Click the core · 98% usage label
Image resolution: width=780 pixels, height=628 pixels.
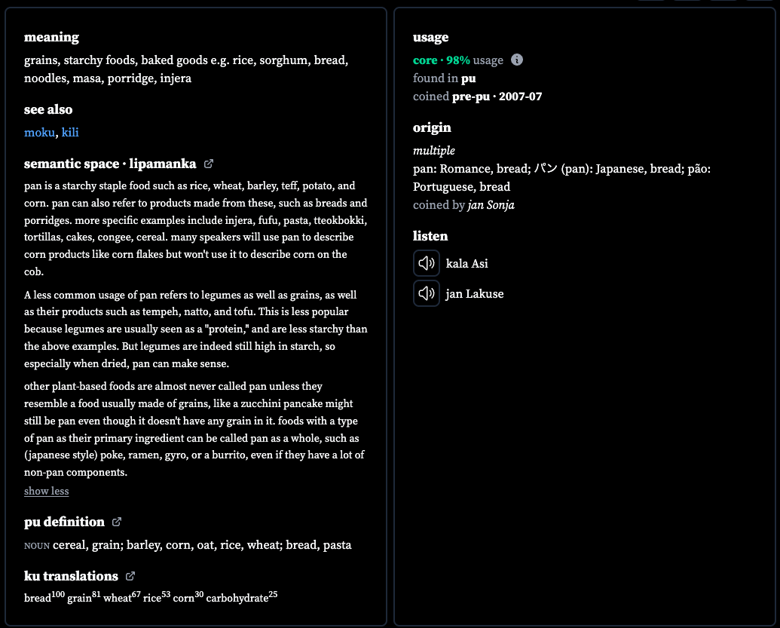tap(458, 60)
